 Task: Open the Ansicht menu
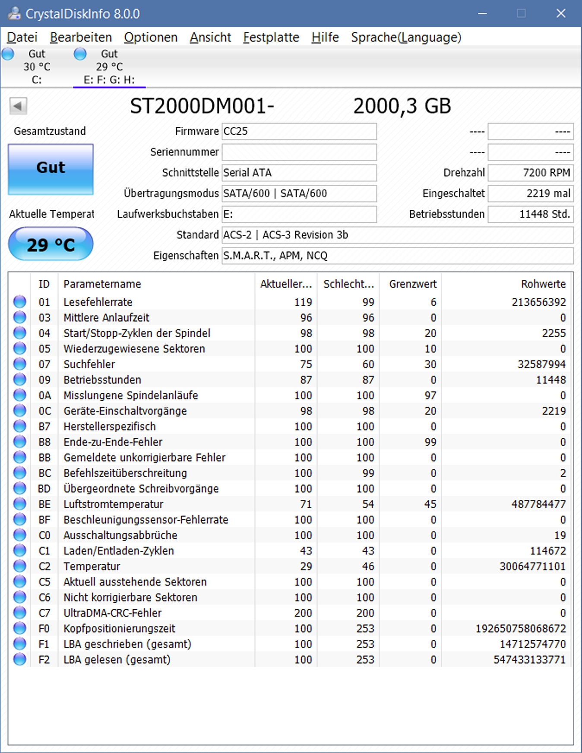click(x=210, y=38)
